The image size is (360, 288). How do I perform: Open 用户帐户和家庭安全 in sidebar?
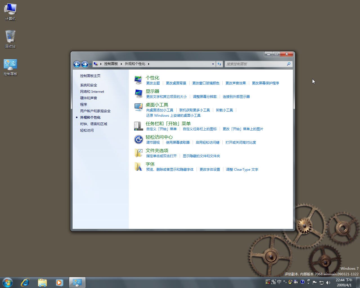point(95,111)
